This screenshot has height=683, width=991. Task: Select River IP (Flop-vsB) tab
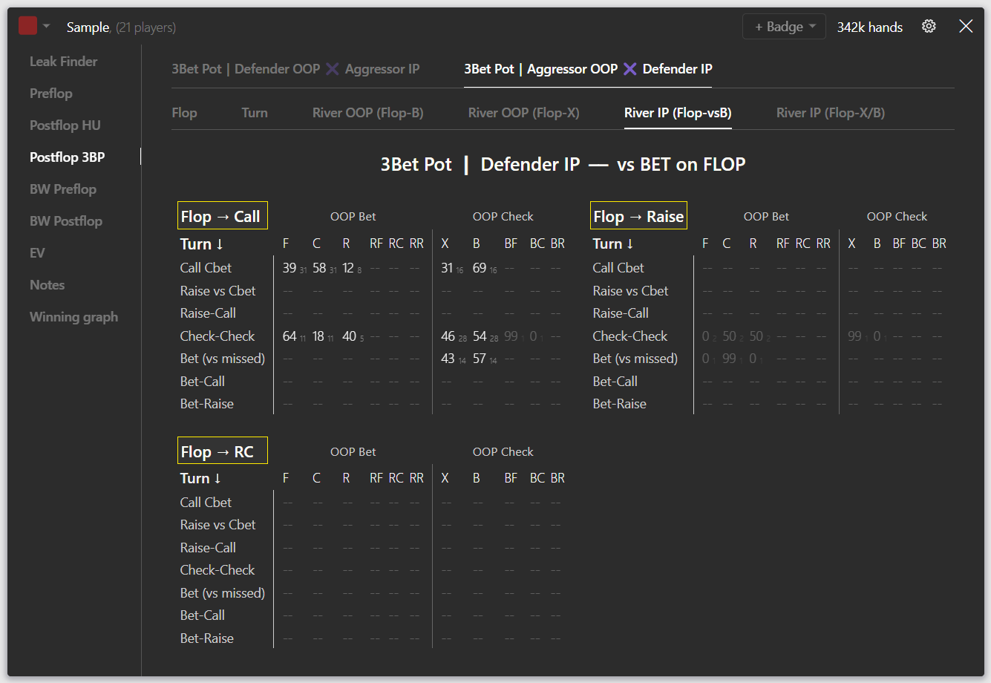(x=678, y=113)
